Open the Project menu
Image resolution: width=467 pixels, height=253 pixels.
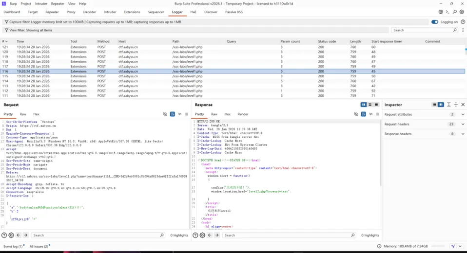tap(26, 4)
